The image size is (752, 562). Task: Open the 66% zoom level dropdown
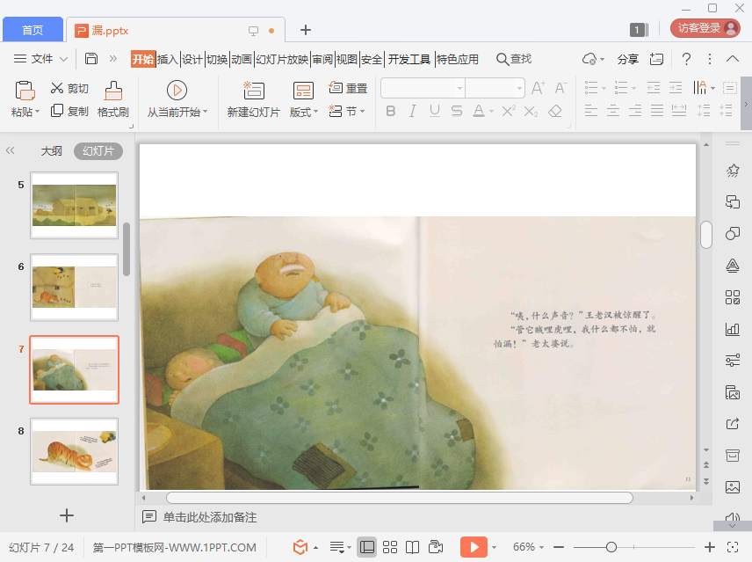coord(529,547)
